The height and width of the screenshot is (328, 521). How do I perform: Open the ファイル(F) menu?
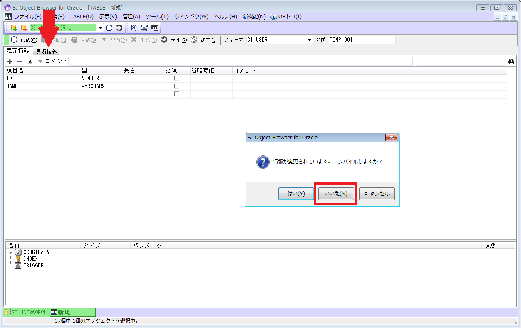[28, 17]
